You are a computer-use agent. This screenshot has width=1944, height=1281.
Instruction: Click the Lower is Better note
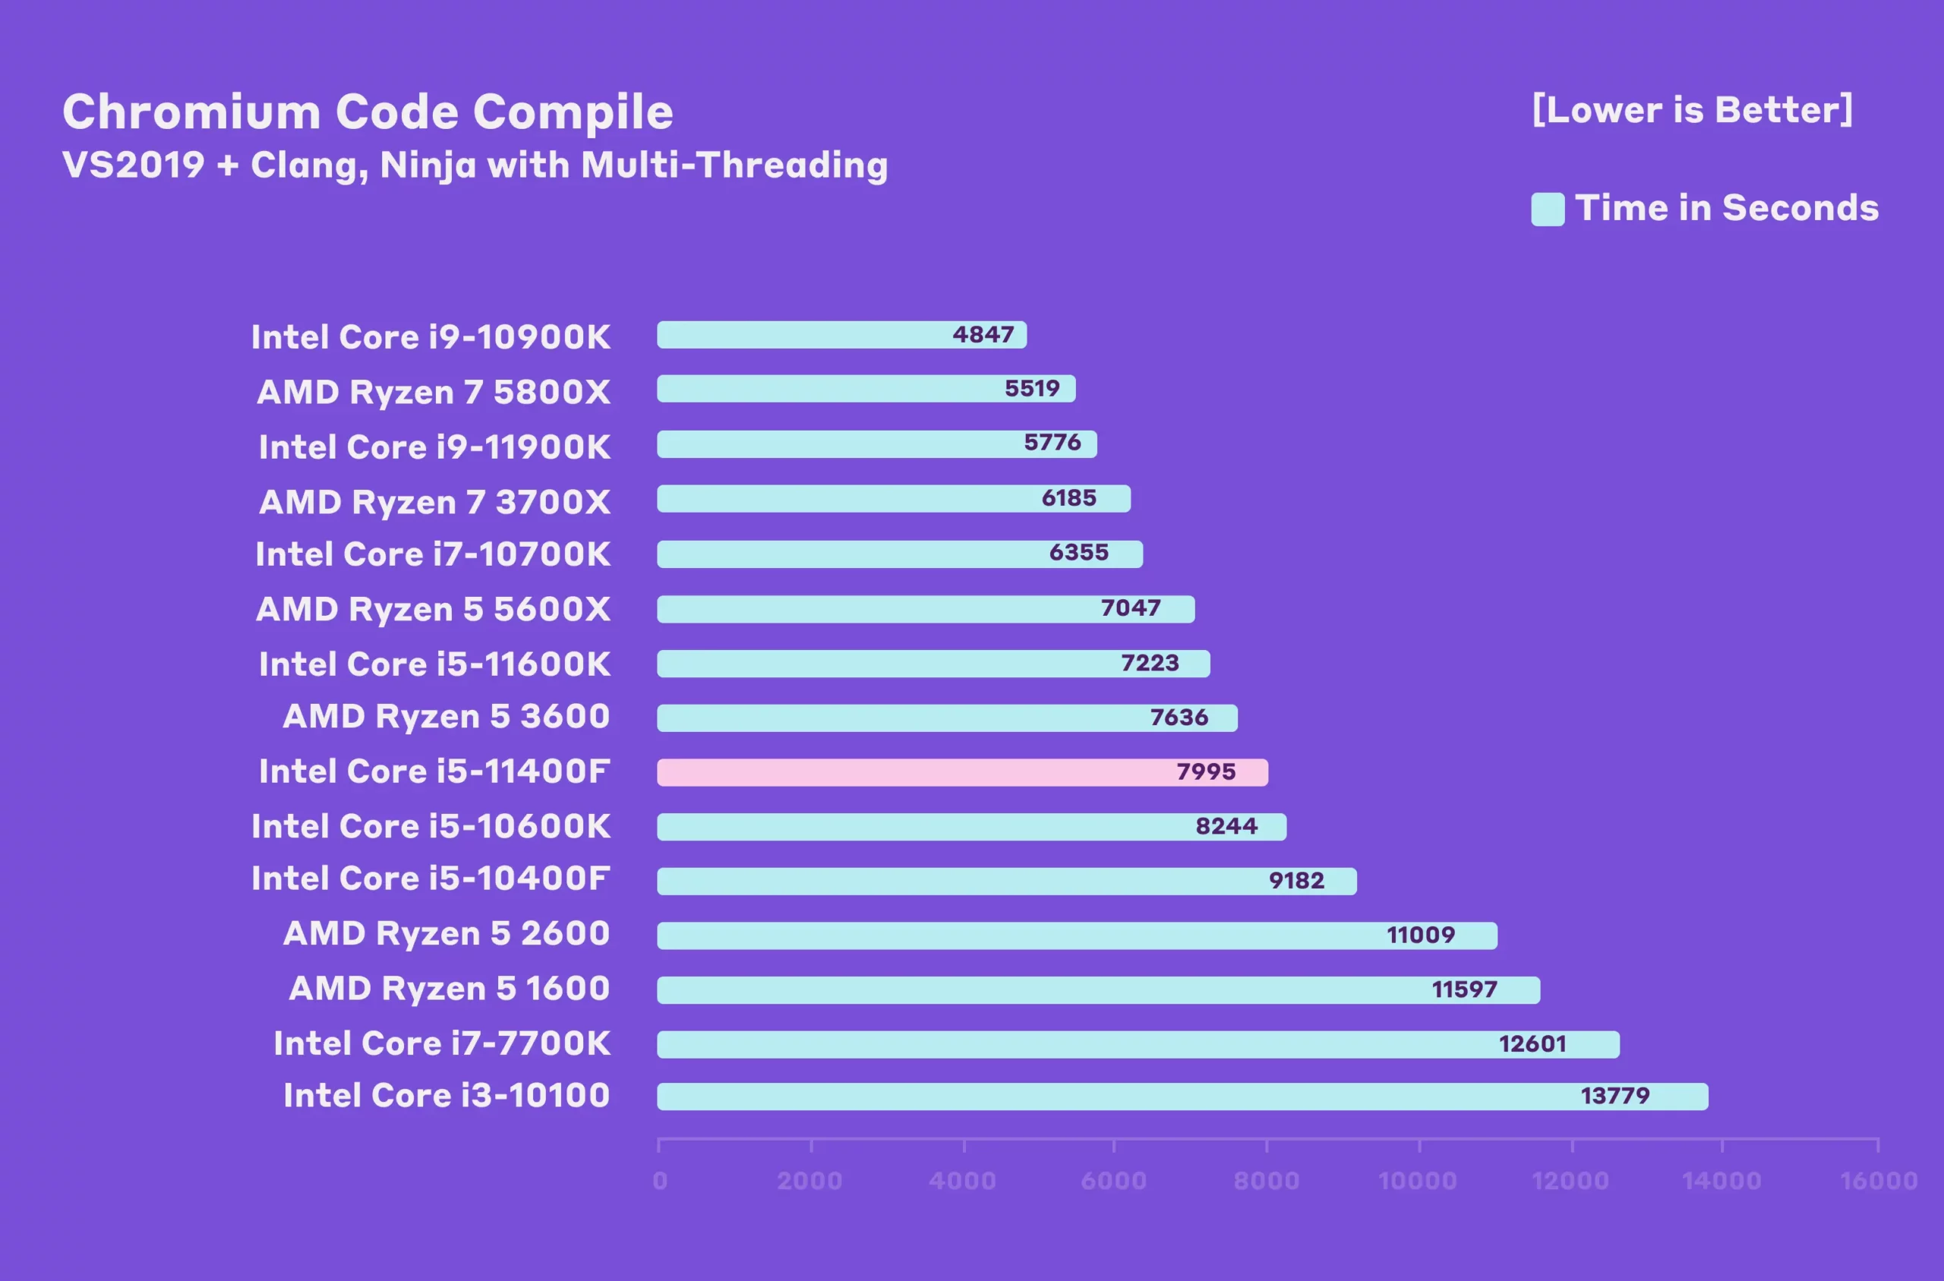click(1692, 110)
